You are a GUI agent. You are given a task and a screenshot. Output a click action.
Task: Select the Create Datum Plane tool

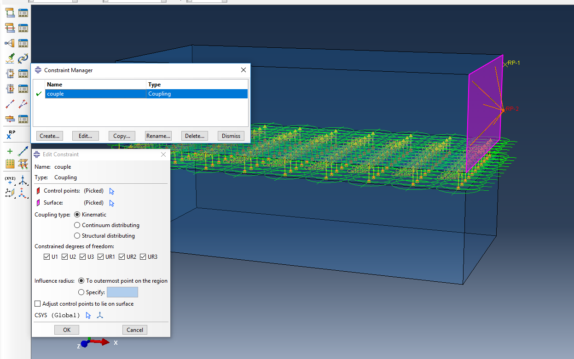click(10, 193)
